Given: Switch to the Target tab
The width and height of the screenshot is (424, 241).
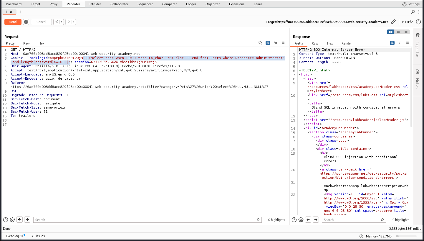Looking at the screenshot, I should (x=36, y=4).
